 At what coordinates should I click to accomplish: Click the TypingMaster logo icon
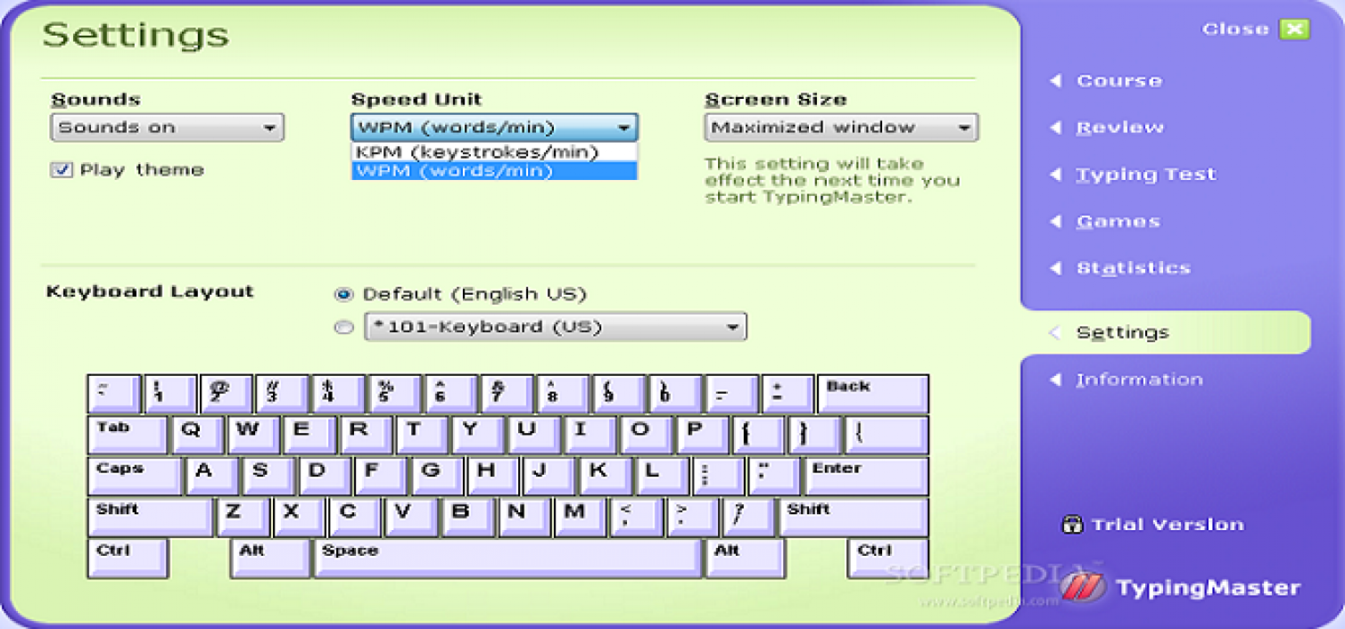click(x=1082, y=587)
